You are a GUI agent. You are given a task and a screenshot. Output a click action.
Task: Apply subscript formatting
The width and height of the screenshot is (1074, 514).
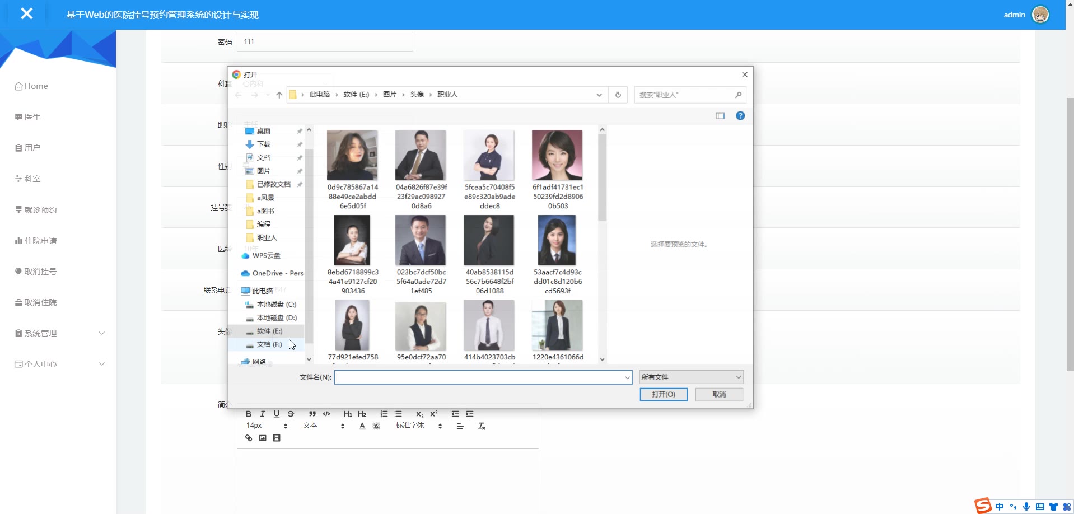pyautogui.click(x=419, y=414)
